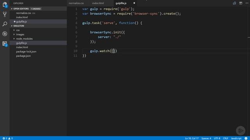Click the EXPLORER panel title
This screenshot has width=250, height=140.
[x=18, y=3]
